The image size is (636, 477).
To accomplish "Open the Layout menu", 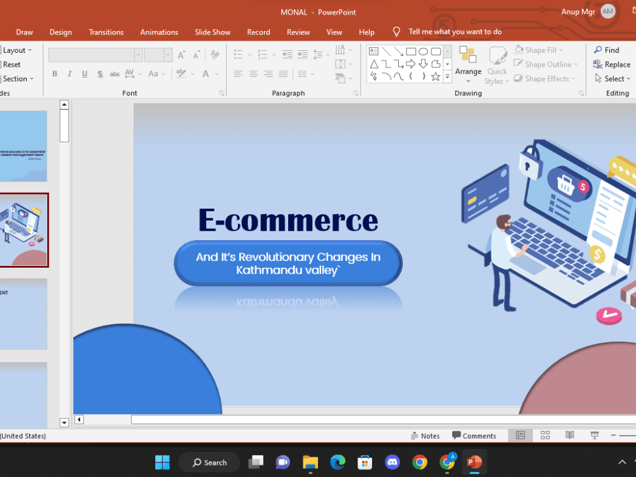I will 17,50.
